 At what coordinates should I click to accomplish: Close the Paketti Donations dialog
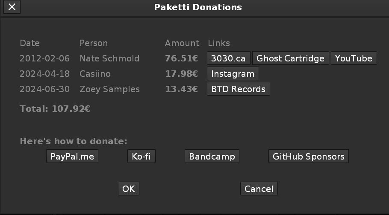[x=12, y=7]
